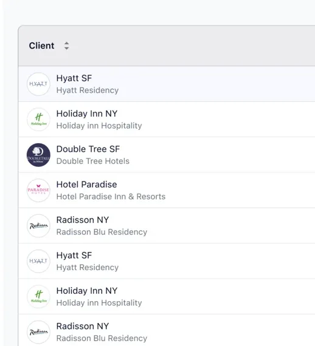Click the Paradise Hotel logo avatar

point(38,190)
